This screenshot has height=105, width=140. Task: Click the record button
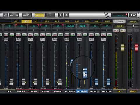[x=66, y=15]
